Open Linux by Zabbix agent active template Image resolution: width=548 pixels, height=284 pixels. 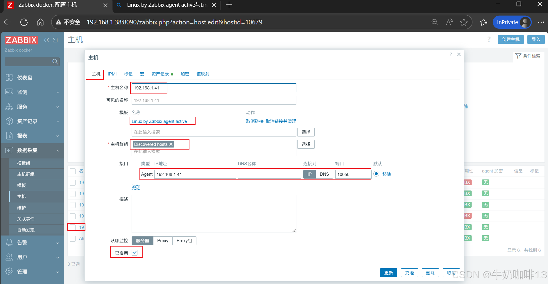[x=159, y=121]
